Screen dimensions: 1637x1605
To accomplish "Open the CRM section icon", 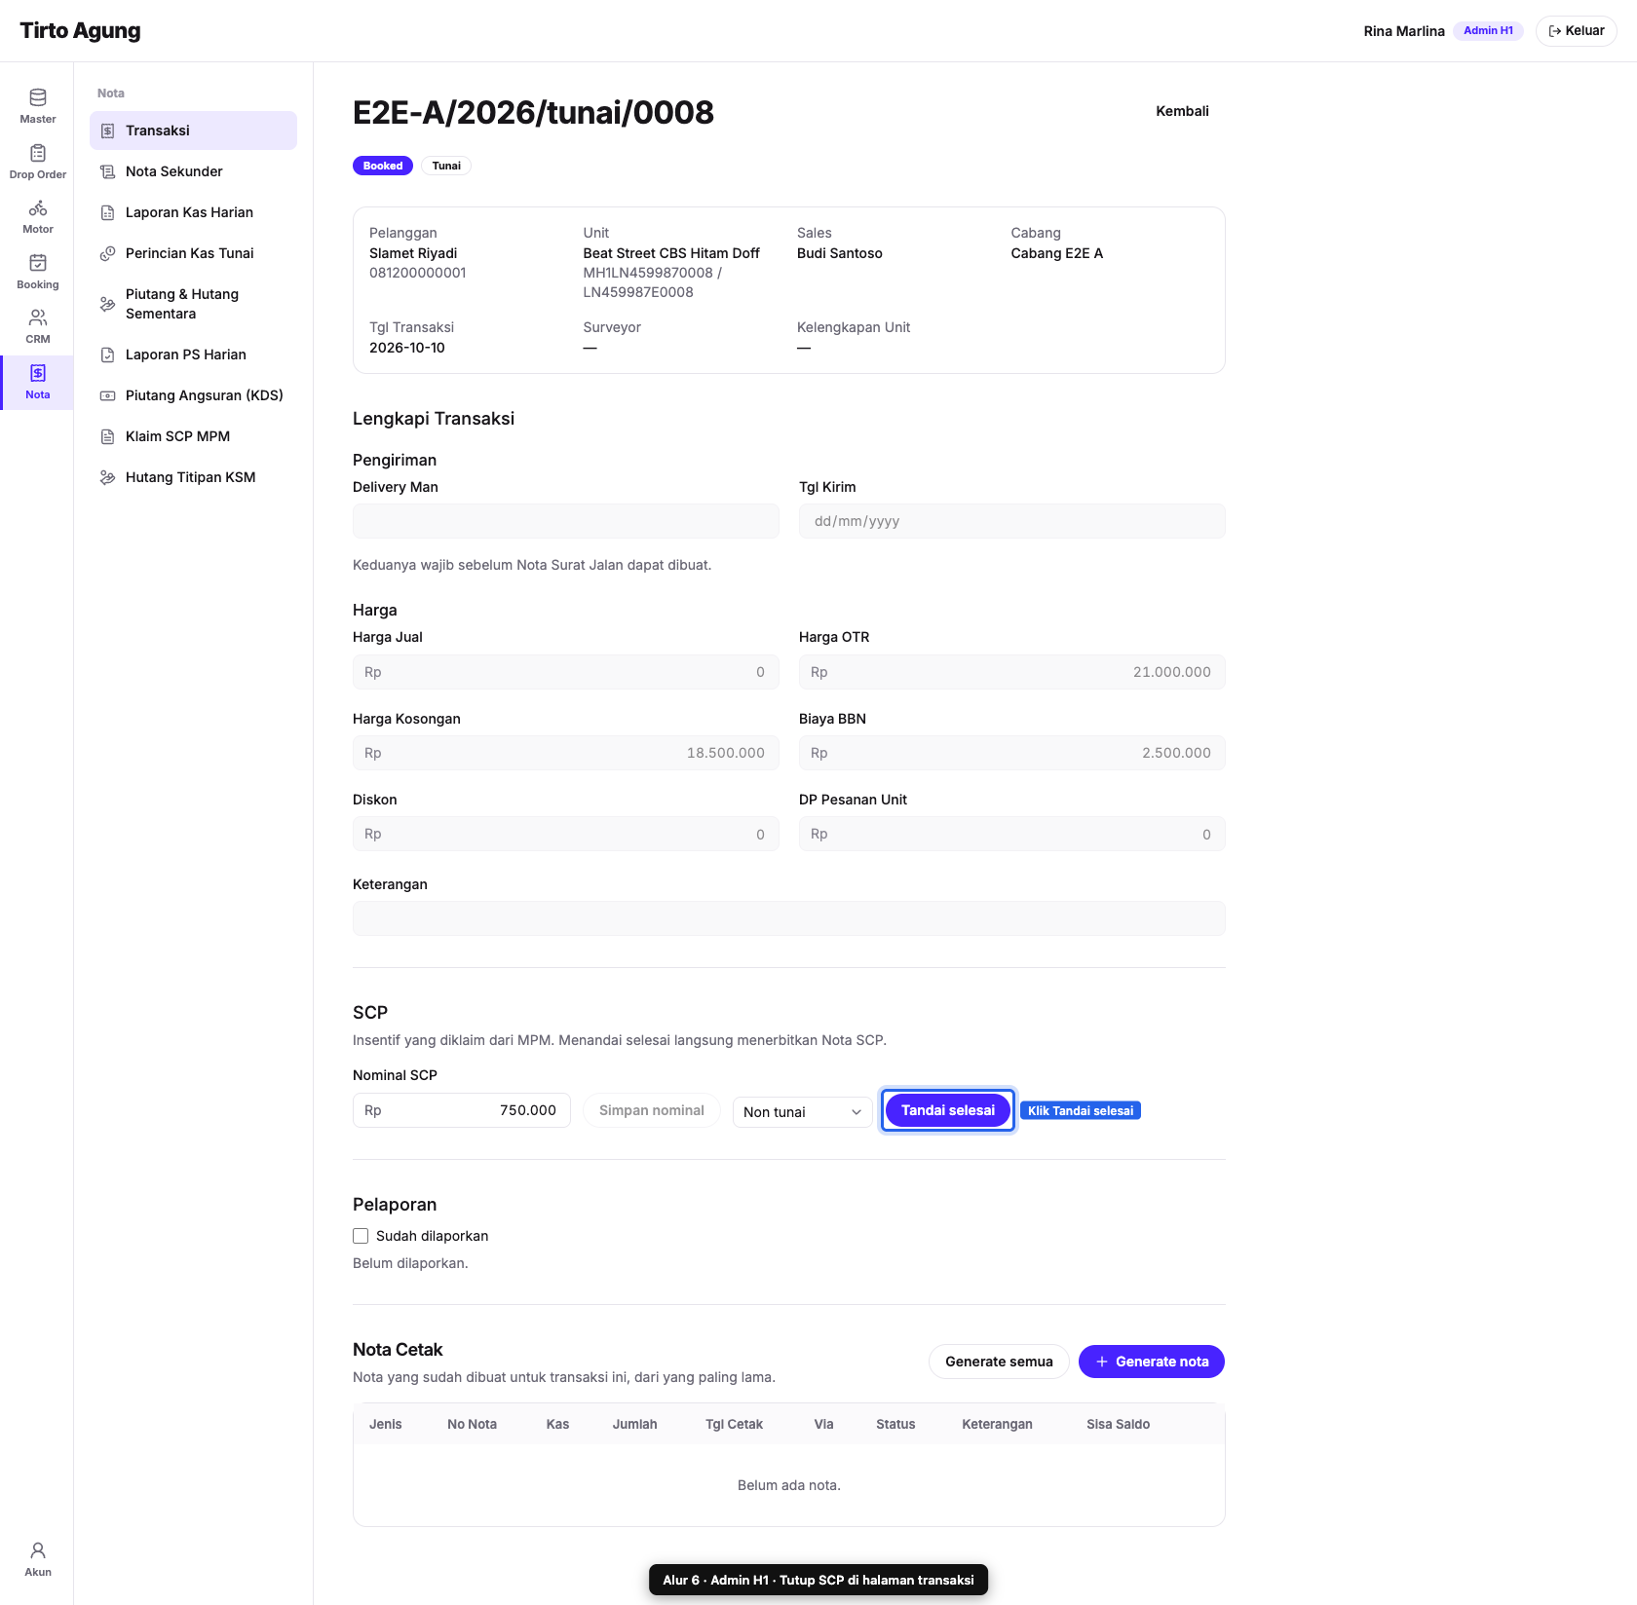I will (37, 317).
